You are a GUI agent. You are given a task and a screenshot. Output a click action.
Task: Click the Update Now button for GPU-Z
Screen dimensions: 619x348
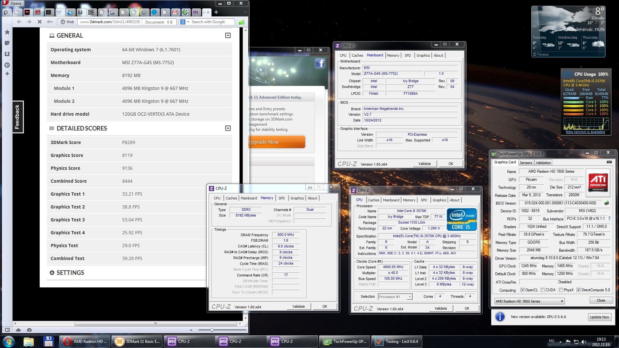pyautogui.click(x=599, y=317)
